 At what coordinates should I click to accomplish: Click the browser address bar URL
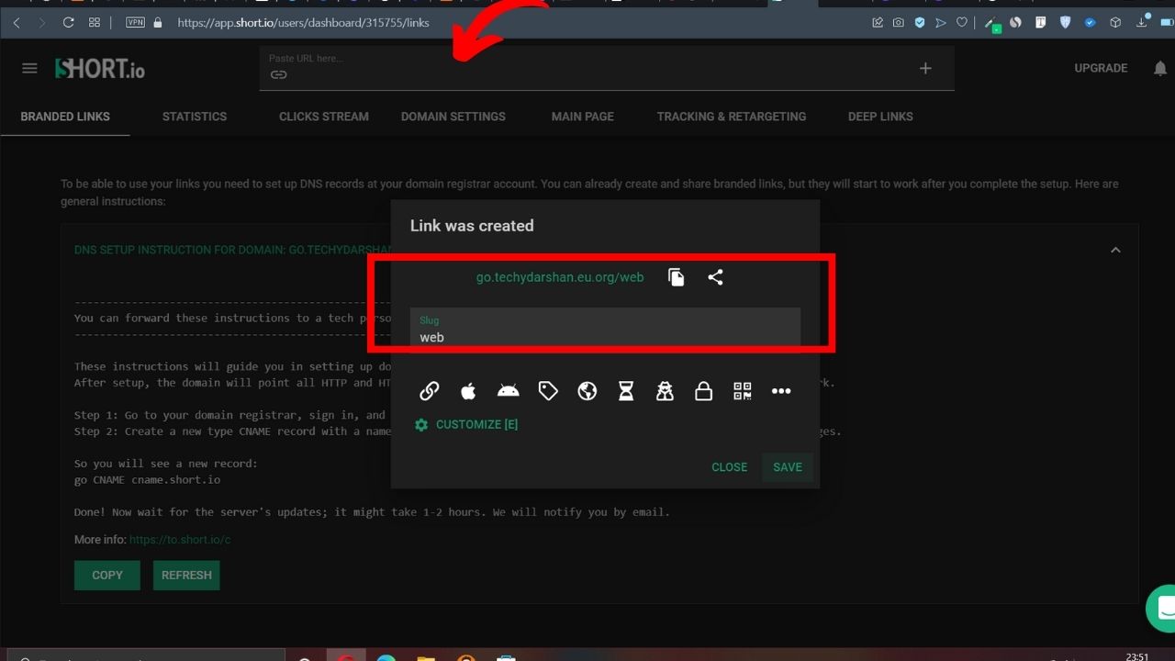click(303, 22)
